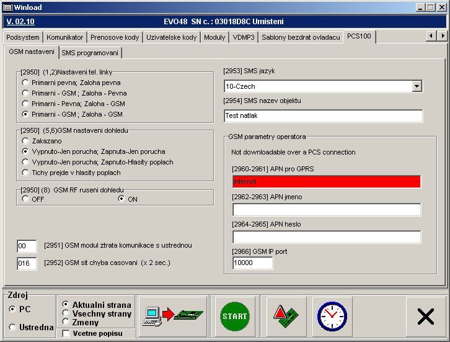Screen dimensions: 450x342
Task: Open the clock schedule icon
Action: click(x=332, y=316)
